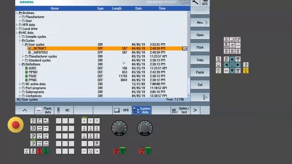Click the Paste softkey
The image size is (292, 164).
click(200, 72)
